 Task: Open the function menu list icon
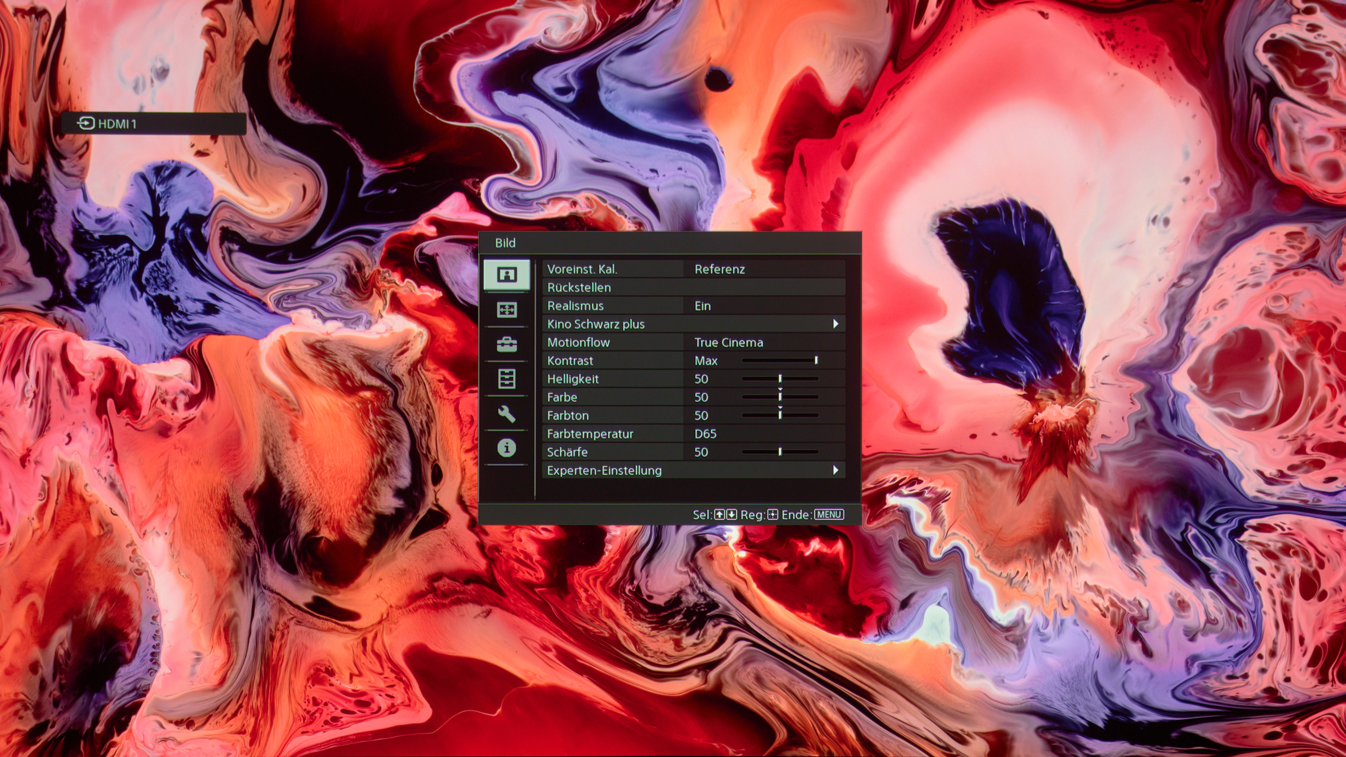pyautogui.click(x=506, y=379)
